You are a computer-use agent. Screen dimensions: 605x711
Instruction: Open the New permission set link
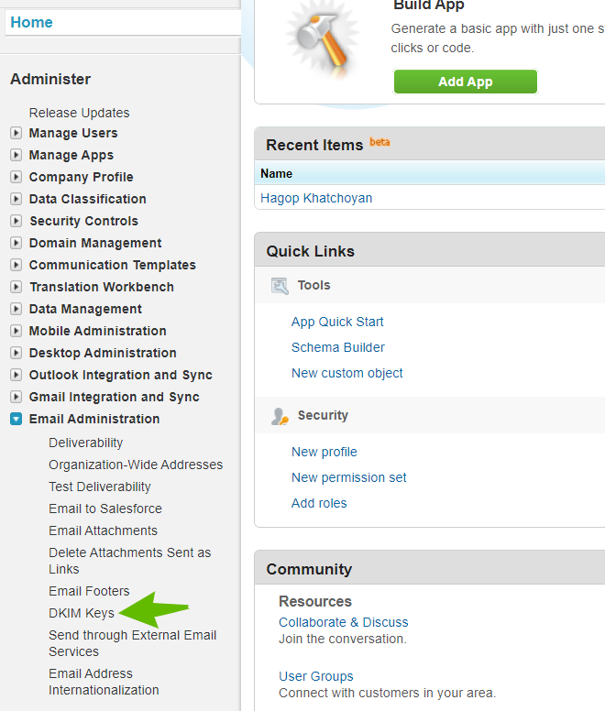click(348, 477)
